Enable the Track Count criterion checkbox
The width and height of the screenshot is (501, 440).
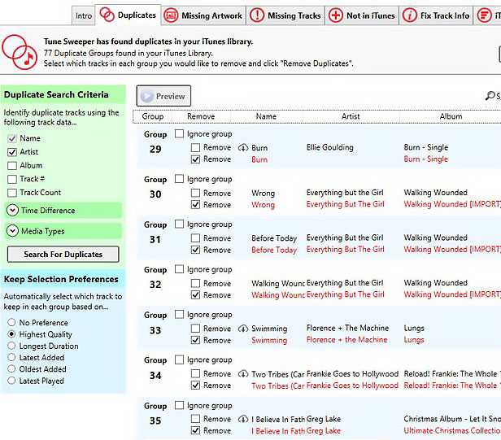12,193
